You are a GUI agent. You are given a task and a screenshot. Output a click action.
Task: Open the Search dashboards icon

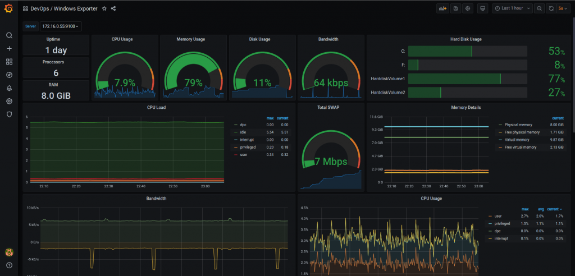pos(9,35)
